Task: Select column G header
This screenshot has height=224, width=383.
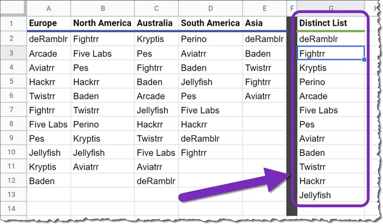Action: pyautogui.click(x=330, y=8)
